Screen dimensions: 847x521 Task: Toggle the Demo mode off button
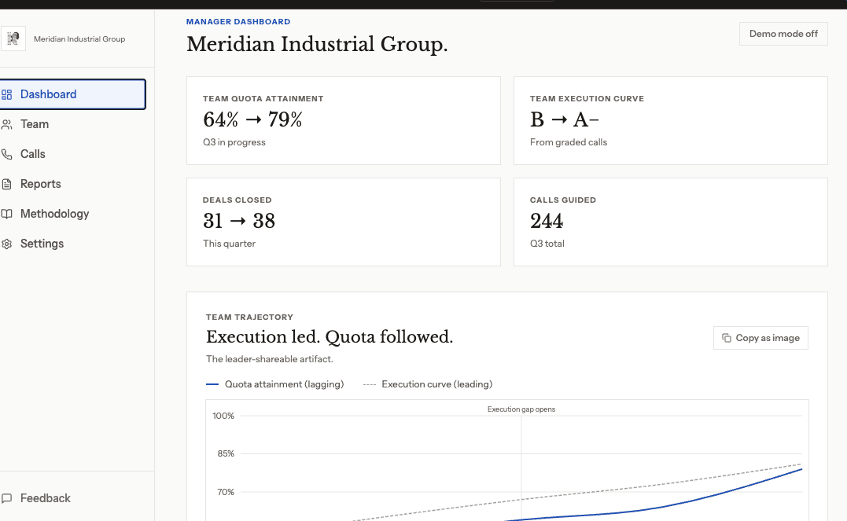pos(783,34)
